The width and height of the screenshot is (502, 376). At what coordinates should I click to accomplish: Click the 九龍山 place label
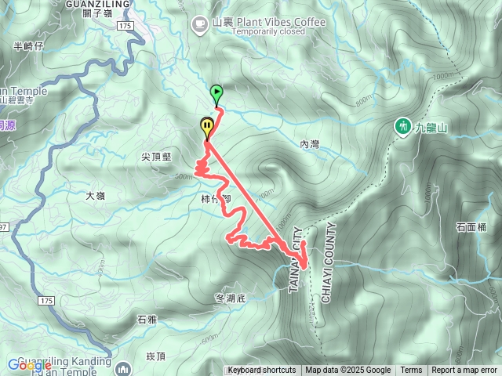[431, 128]
